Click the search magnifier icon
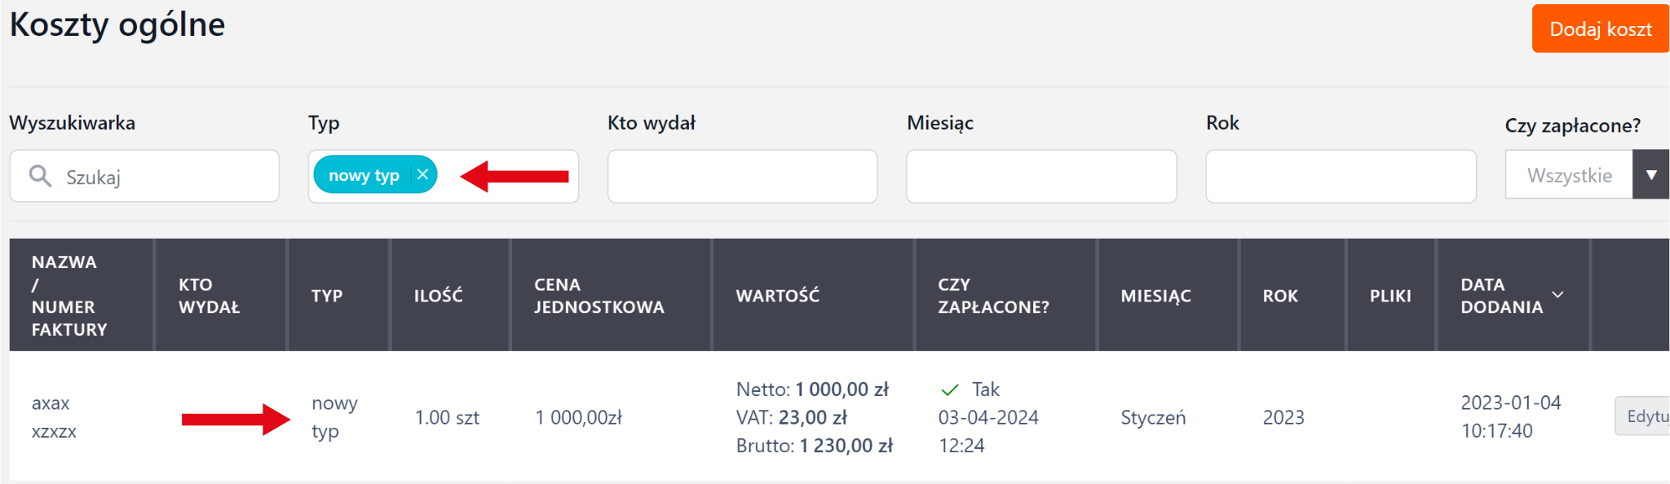The image size is (1670, 484). tap(40, 175)
